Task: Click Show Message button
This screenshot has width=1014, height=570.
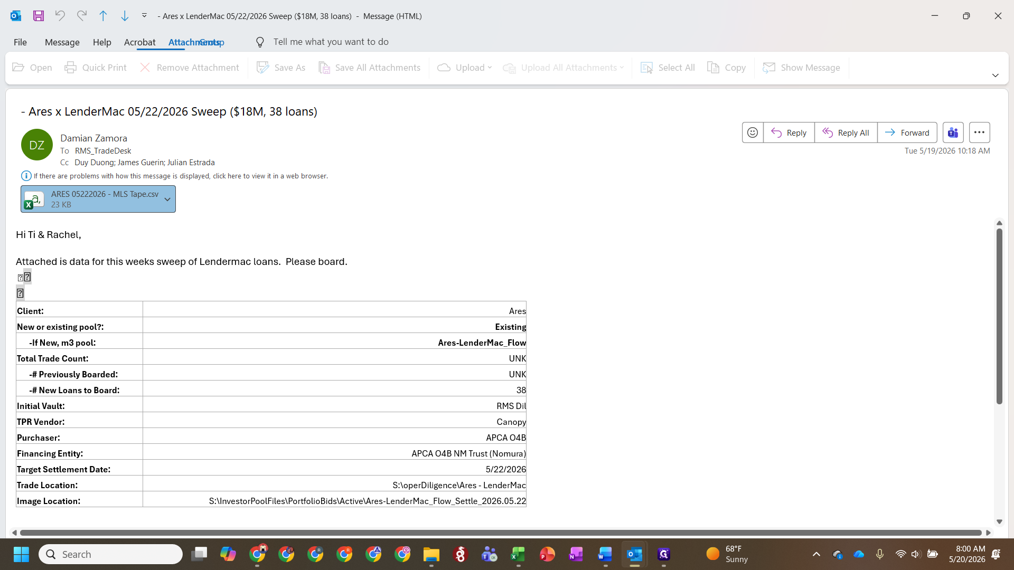Action: point(802,68)
